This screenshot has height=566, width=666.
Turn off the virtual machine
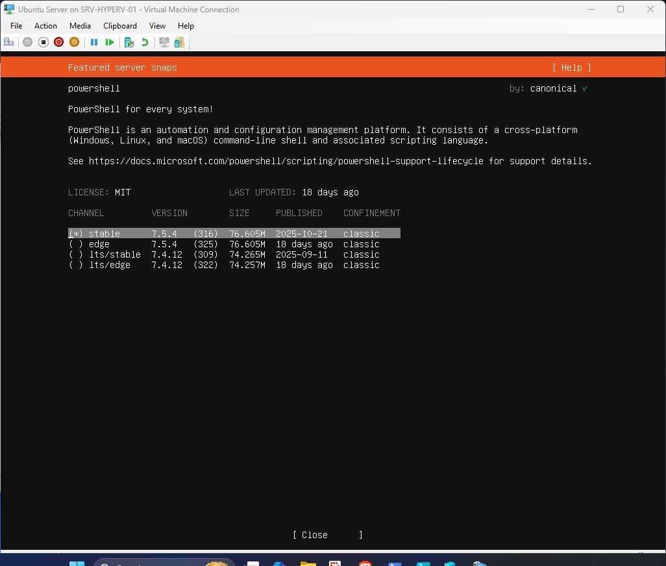click(43, 42)
